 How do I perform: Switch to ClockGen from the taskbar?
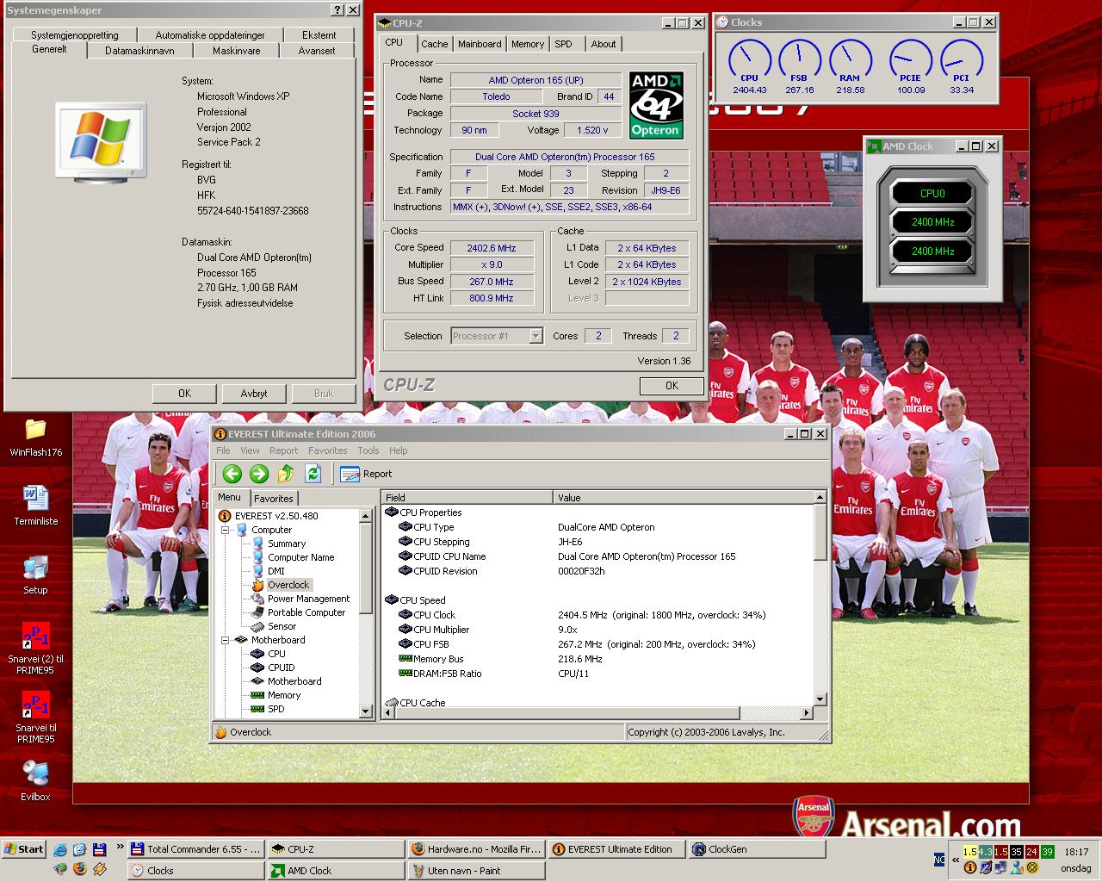(x=755, y=849)
